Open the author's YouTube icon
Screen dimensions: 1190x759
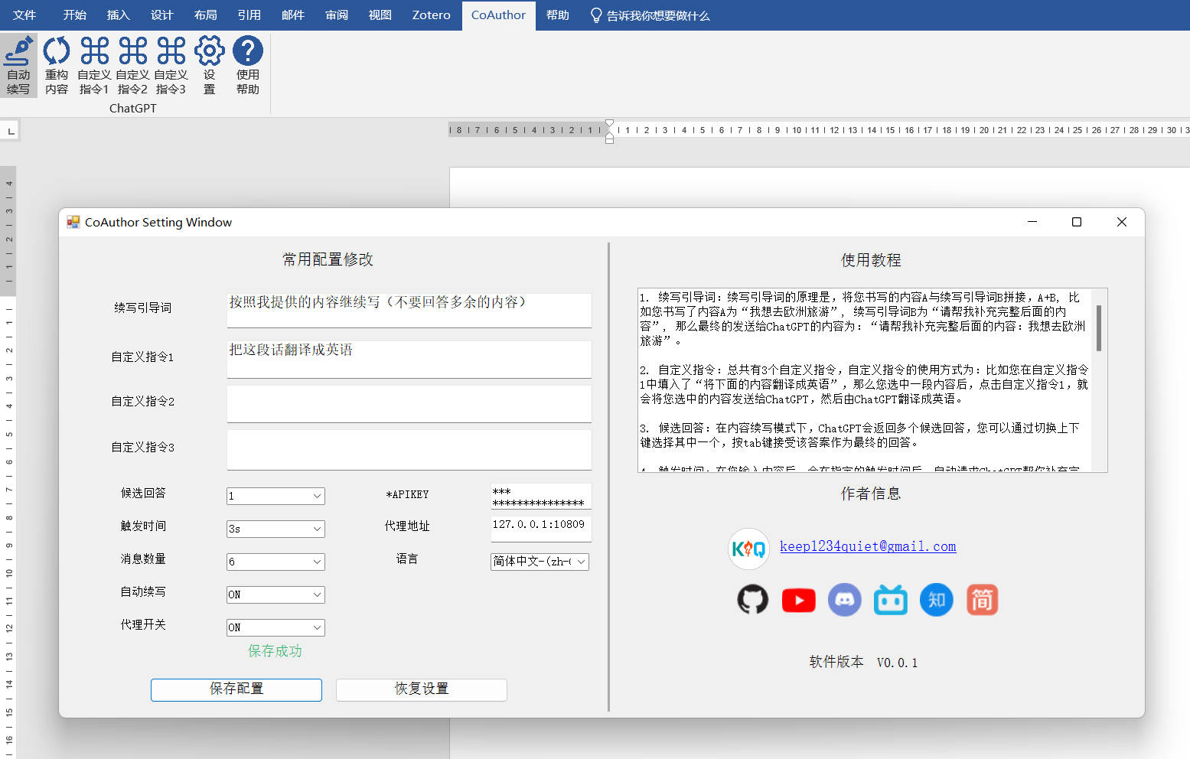tap(799, 601)
